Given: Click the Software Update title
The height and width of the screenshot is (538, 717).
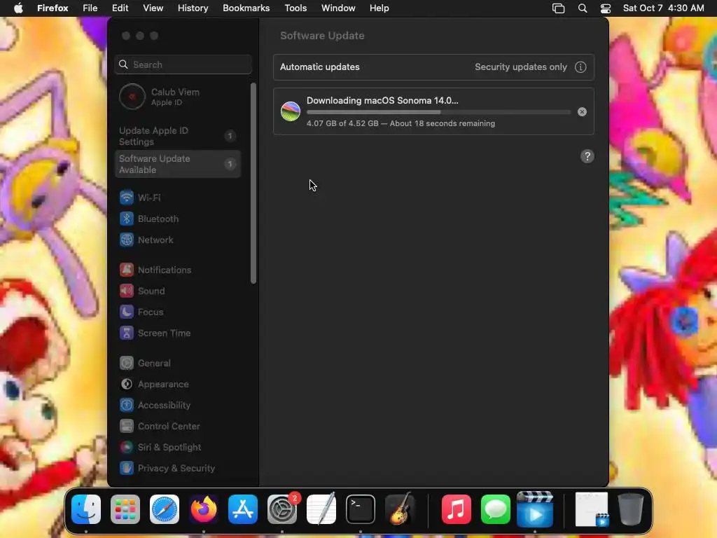Looking at the screenshot, I should pyautogui.click(x=322, y=36).
